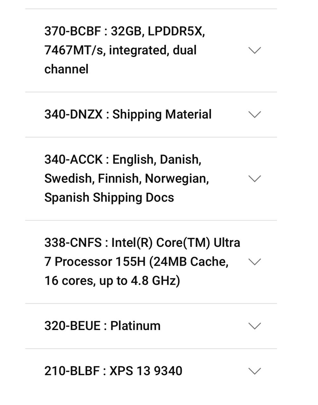The height and width of the screenshot is (405, 318).
Task: Expand the 370-BCBF memory row chevron
Action: coord(254,50)
